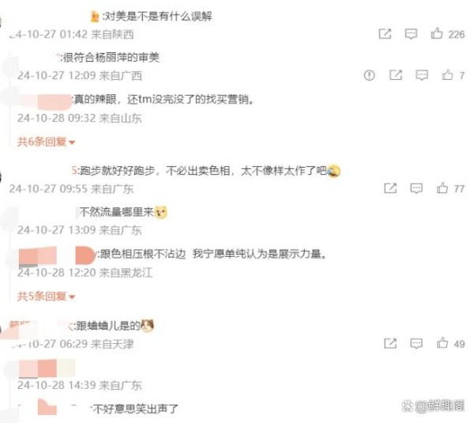
Task: Reply to the 01:42 Shaanxi comment
Action: 411,33
